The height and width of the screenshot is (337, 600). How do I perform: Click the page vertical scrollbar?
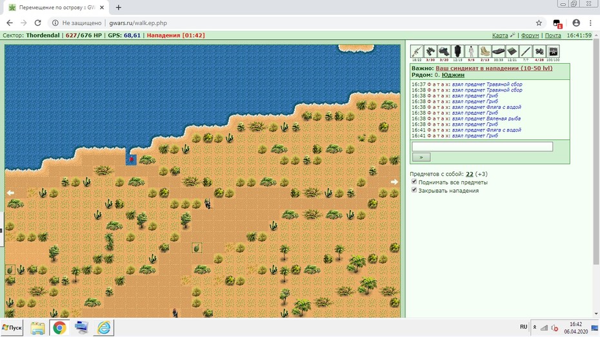(x=595, y=153)
